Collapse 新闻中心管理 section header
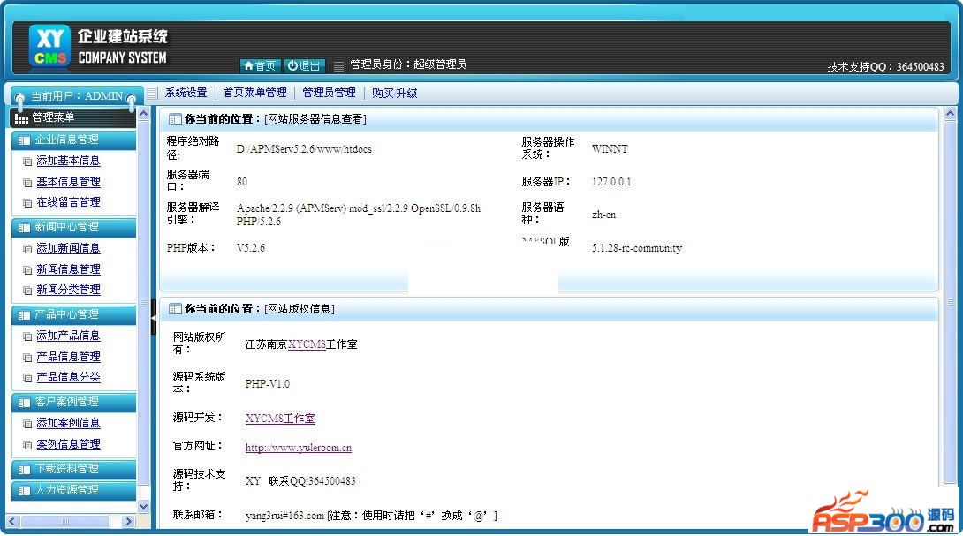This screenshot has width=963, height=536. (x=73, y=227)
